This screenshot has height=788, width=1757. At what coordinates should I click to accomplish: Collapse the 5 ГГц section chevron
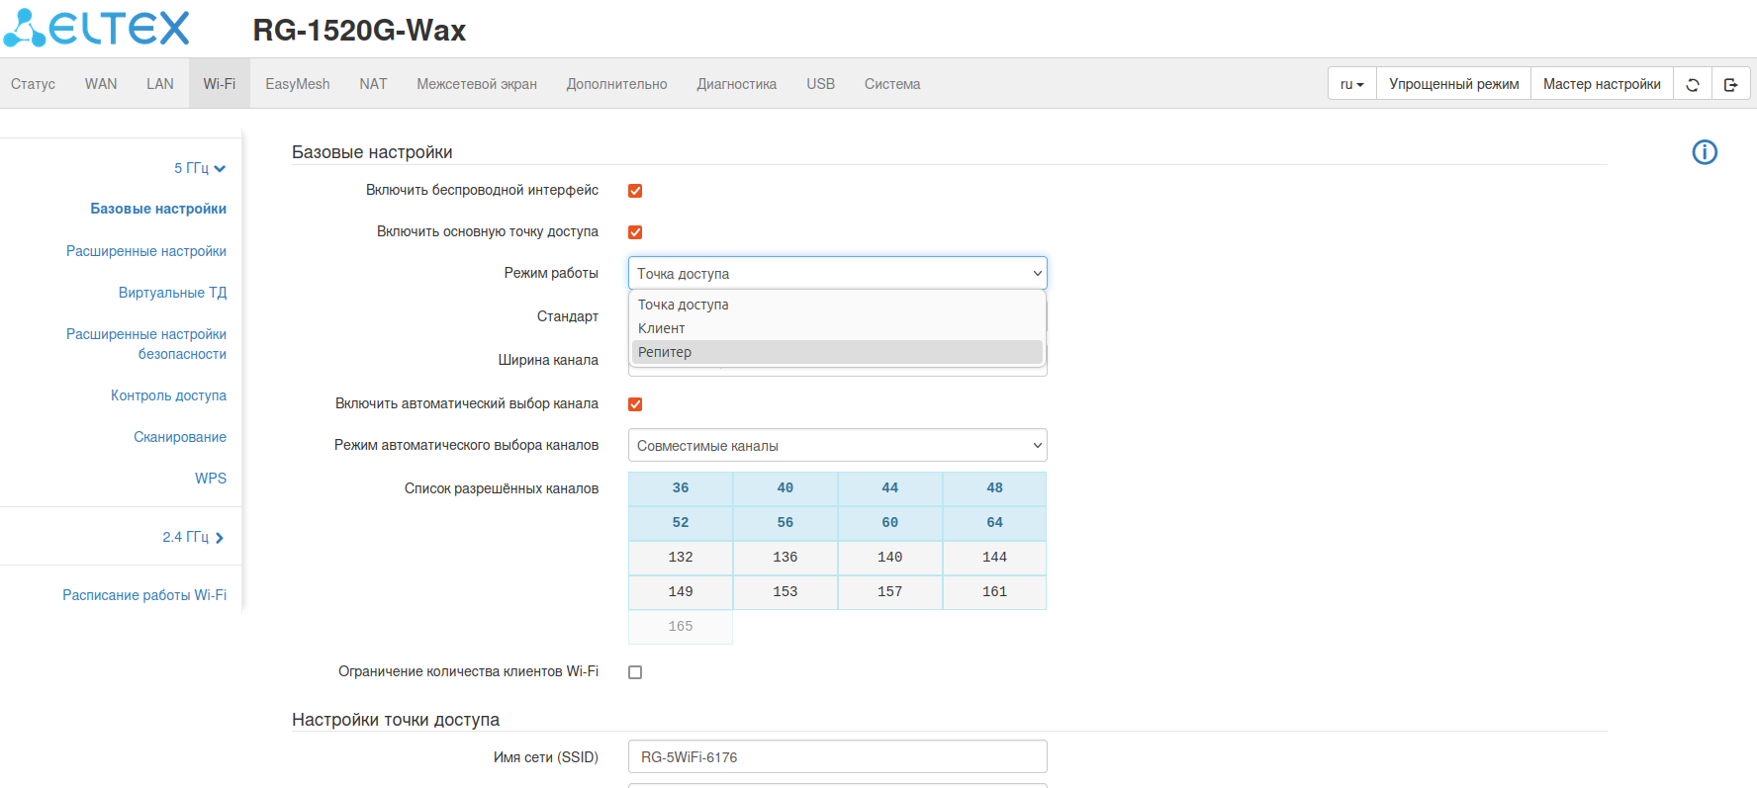(220, 169)
